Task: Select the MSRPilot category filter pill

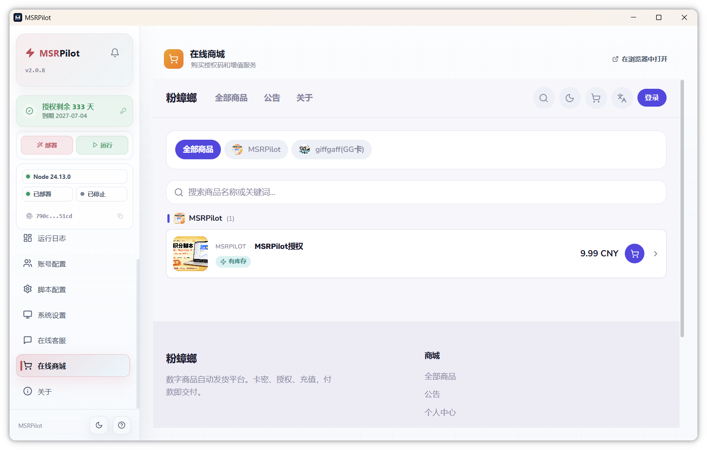Action: (256, 149)
